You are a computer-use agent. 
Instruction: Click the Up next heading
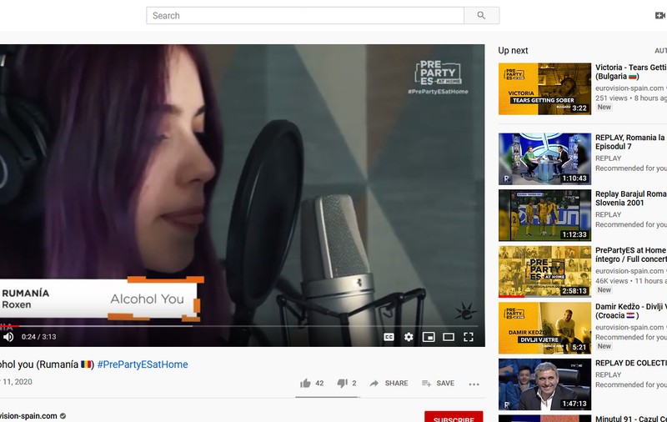513,51
